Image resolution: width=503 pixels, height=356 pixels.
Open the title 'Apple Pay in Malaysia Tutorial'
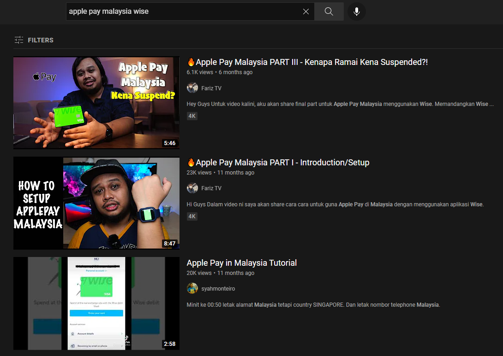[x=241, y=263]
